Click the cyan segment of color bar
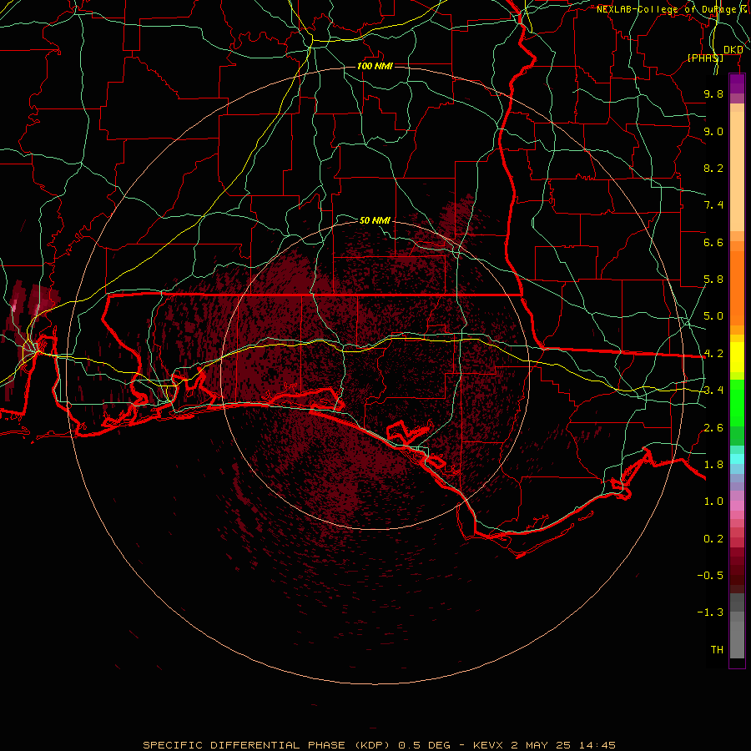Screen dimensions: 751x751 pyautogui.click(x=737, y=459)
